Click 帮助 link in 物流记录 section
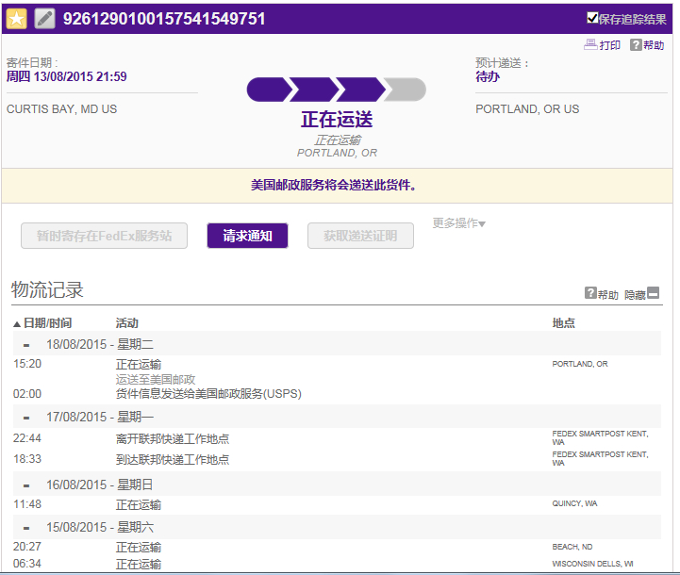 (x=608, y=295)
